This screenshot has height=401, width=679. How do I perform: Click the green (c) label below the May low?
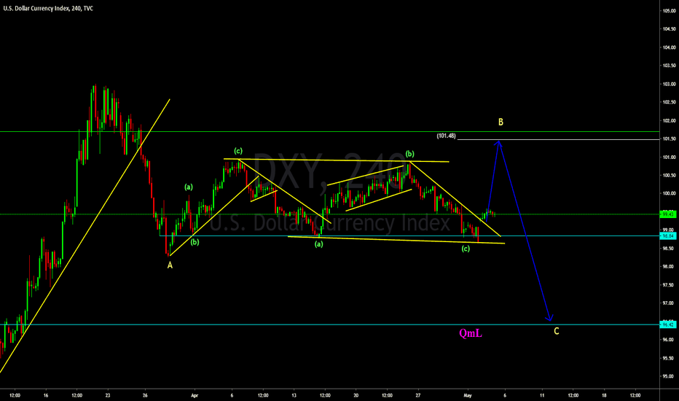coord(466,249)
